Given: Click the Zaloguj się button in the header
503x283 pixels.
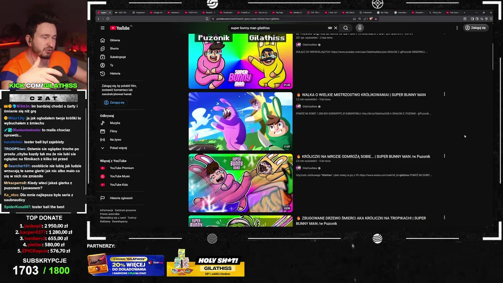Looking at the screenshot, I should pos(475,28).
